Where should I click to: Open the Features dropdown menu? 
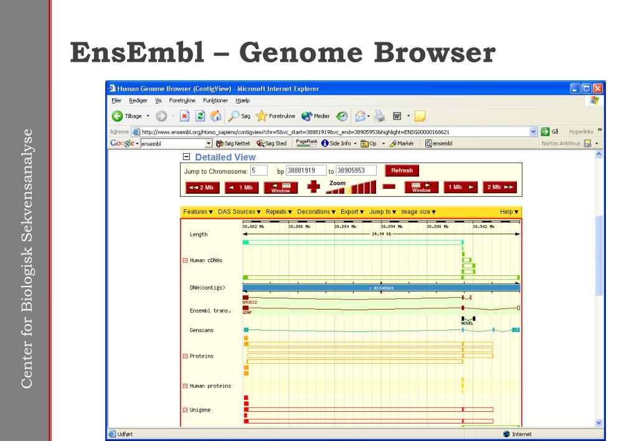pos(198,212)
